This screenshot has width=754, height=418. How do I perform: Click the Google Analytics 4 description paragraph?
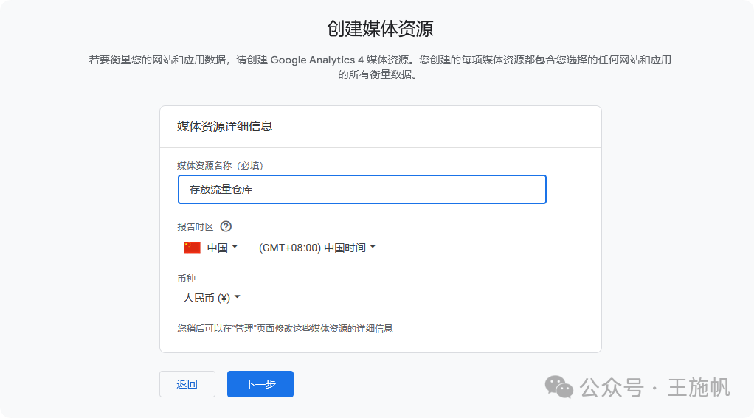(x=380, y=67)
